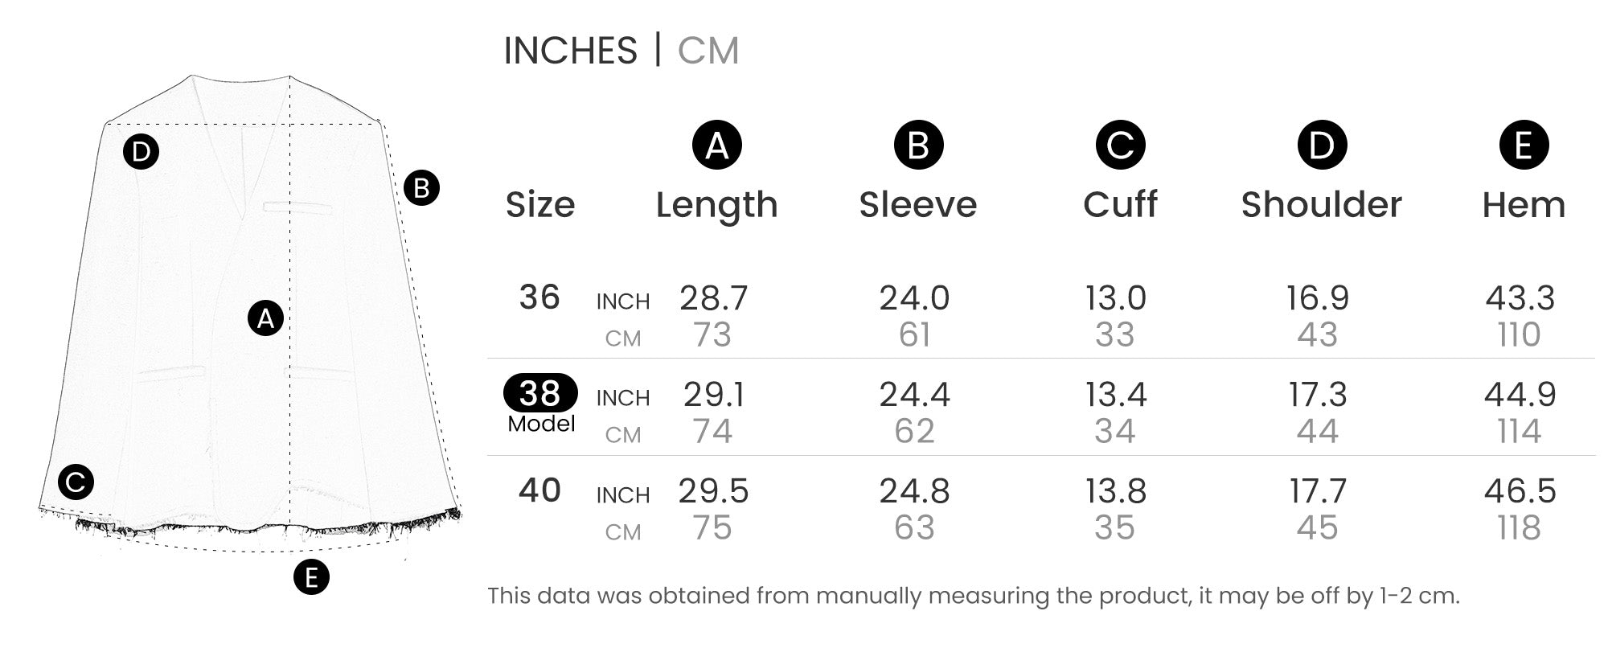Image resolution: width=1608 pixels, height=648 pixels.
Task: Click the C marker near the jacket cuff
Action: (x=76, y=482)
